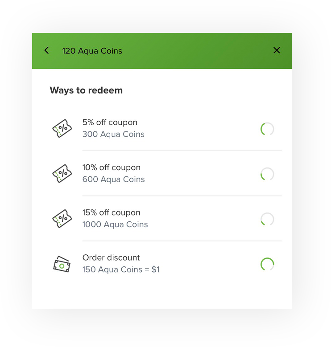Click the 5% off coupon ticket icon
The image size is (331, 347).
click(x=62, y=128)
